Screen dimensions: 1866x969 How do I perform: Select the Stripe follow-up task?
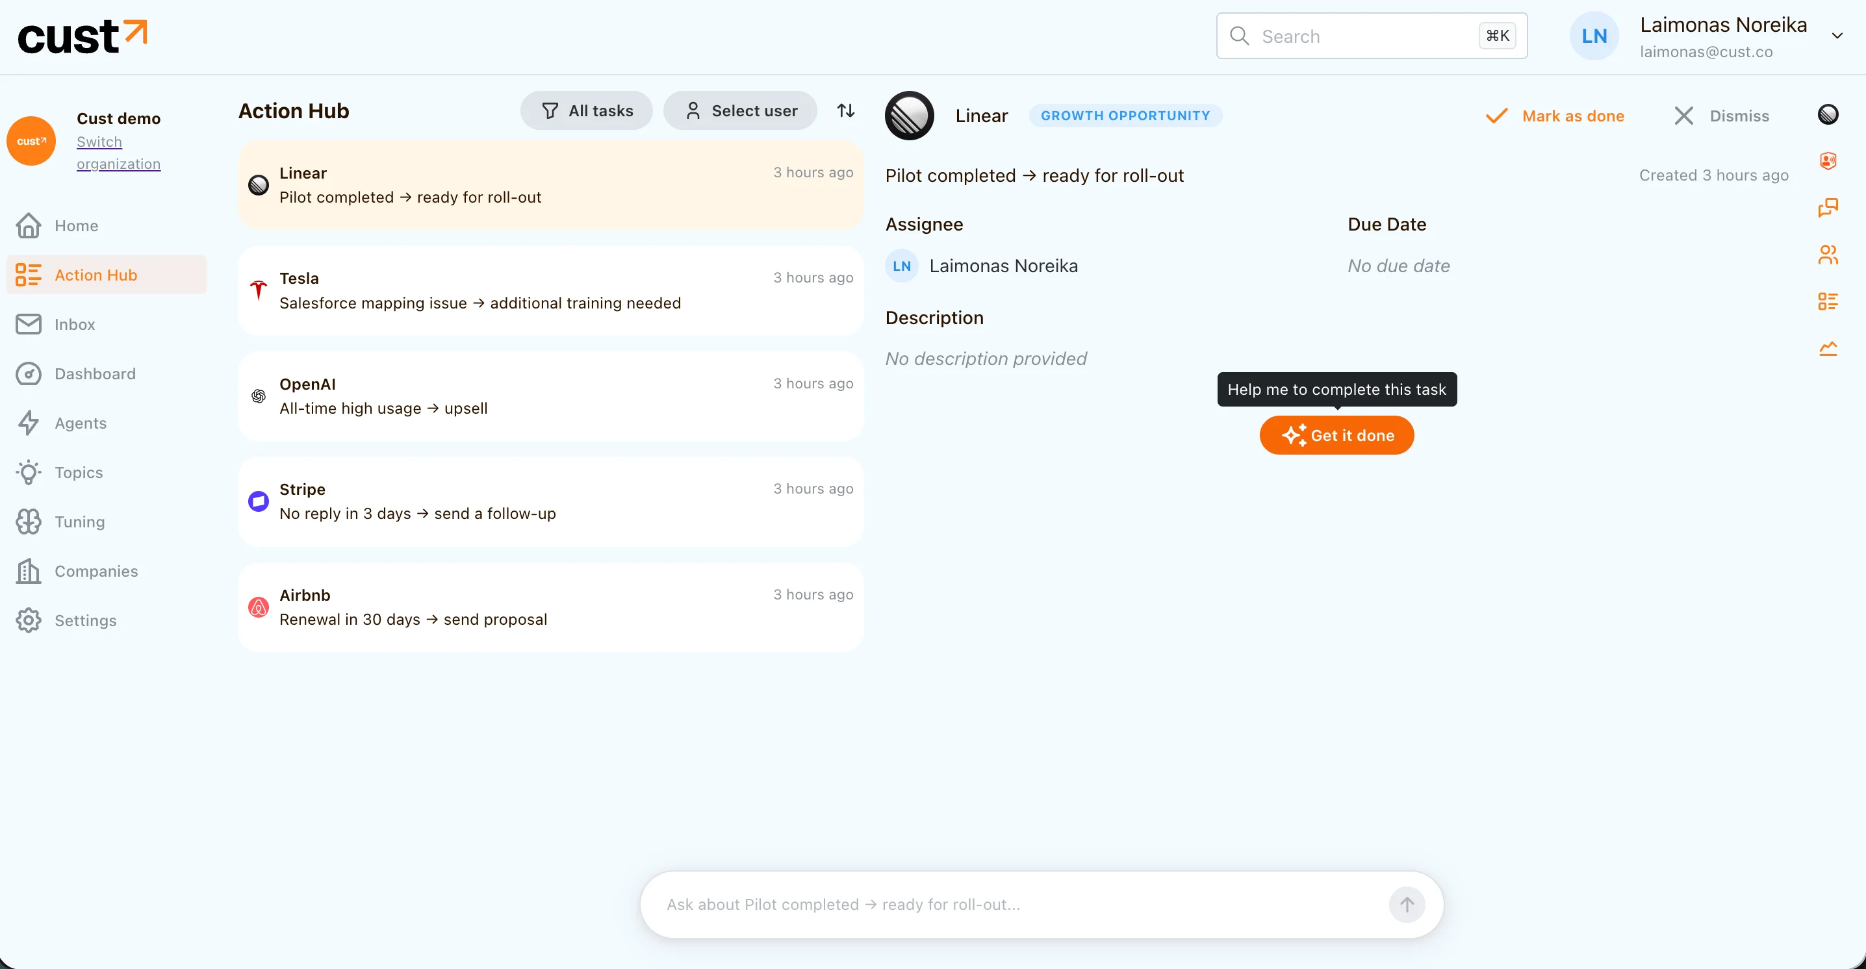550,501
